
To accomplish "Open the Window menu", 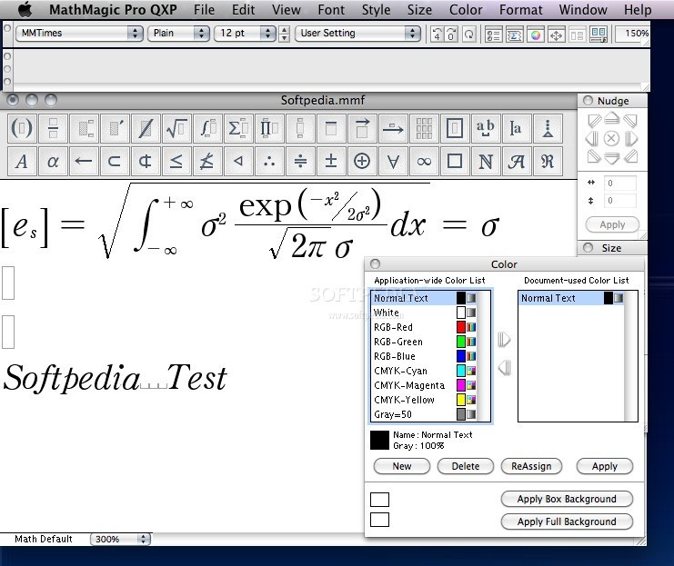I will pos(583,9).
